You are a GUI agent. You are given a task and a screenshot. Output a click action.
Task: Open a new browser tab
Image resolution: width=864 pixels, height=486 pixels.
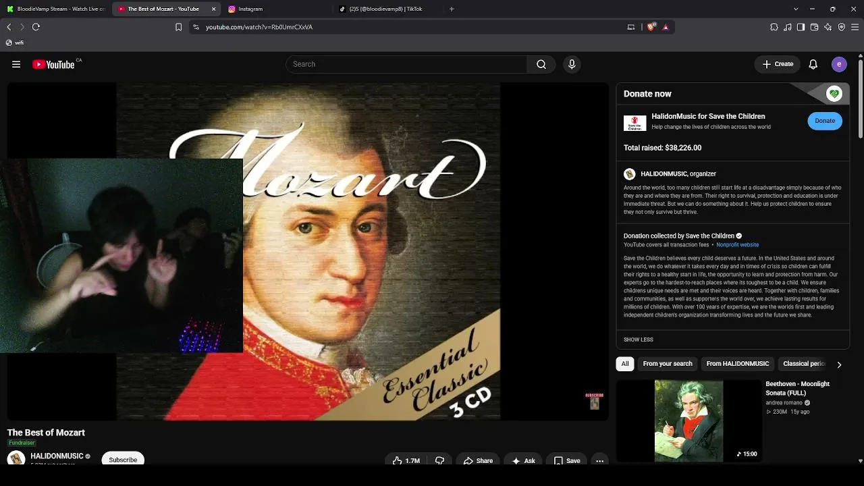tap(452, 9)
